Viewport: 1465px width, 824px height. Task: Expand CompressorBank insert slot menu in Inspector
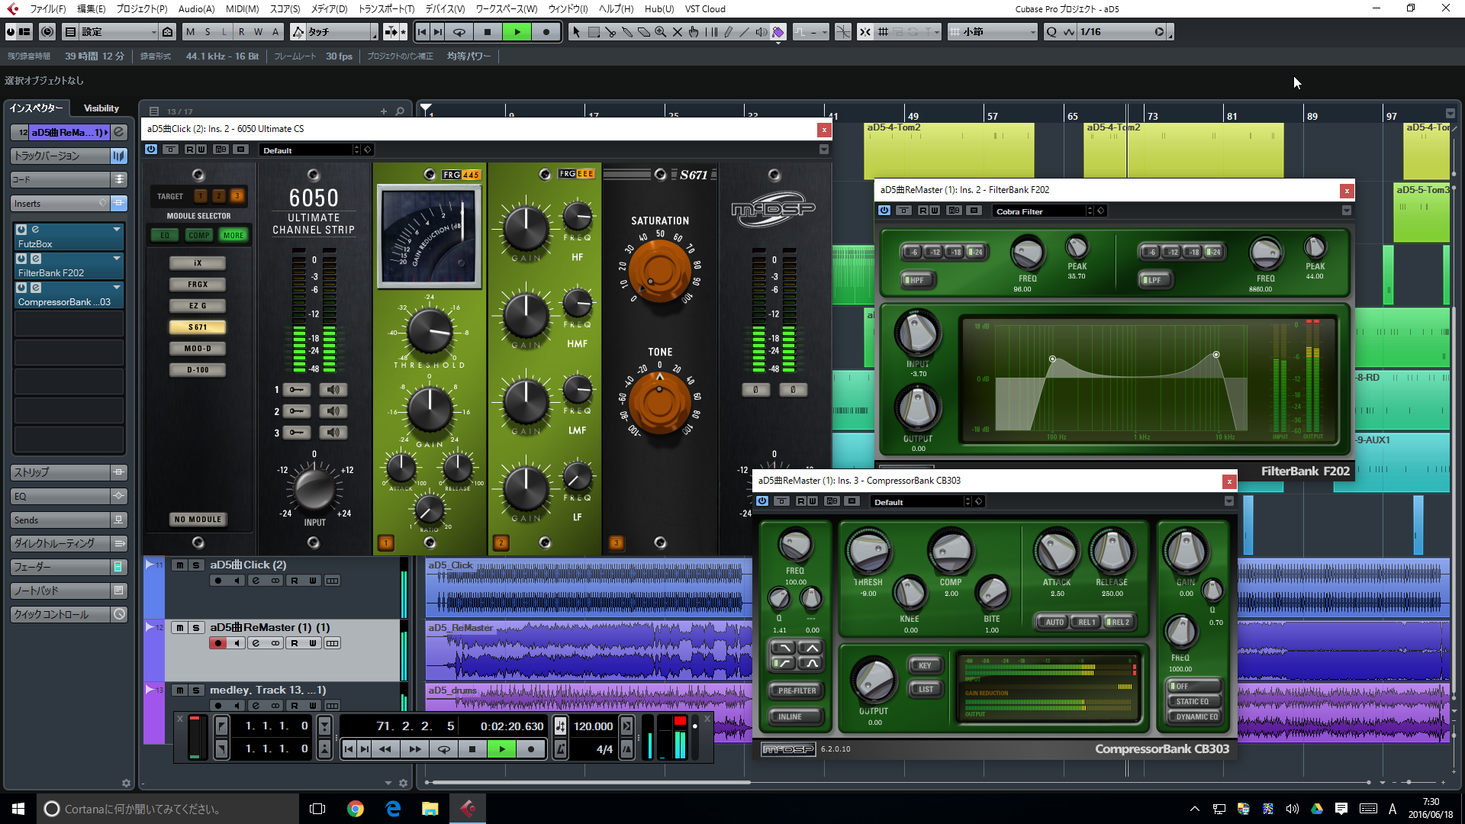point(117,287)
